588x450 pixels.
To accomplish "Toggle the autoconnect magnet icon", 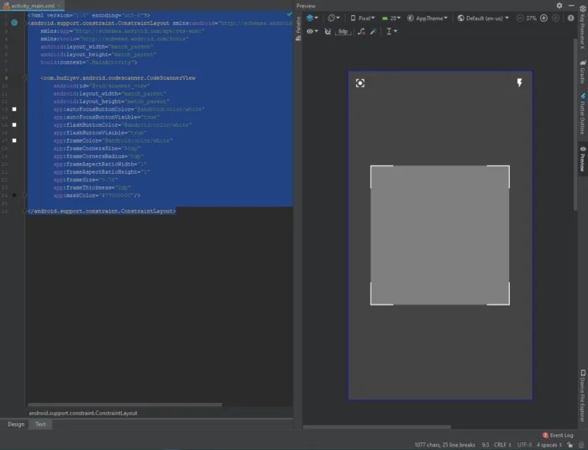I will point(328,31).
